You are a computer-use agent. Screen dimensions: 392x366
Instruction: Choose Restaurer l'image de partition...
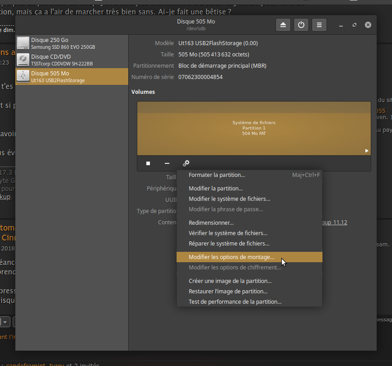[x=228, y=292]
